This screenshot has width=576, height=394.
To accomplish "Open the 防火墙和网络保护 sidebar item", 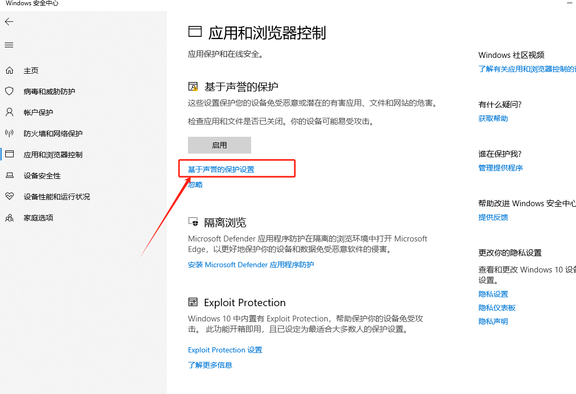I will click(53, 134).
